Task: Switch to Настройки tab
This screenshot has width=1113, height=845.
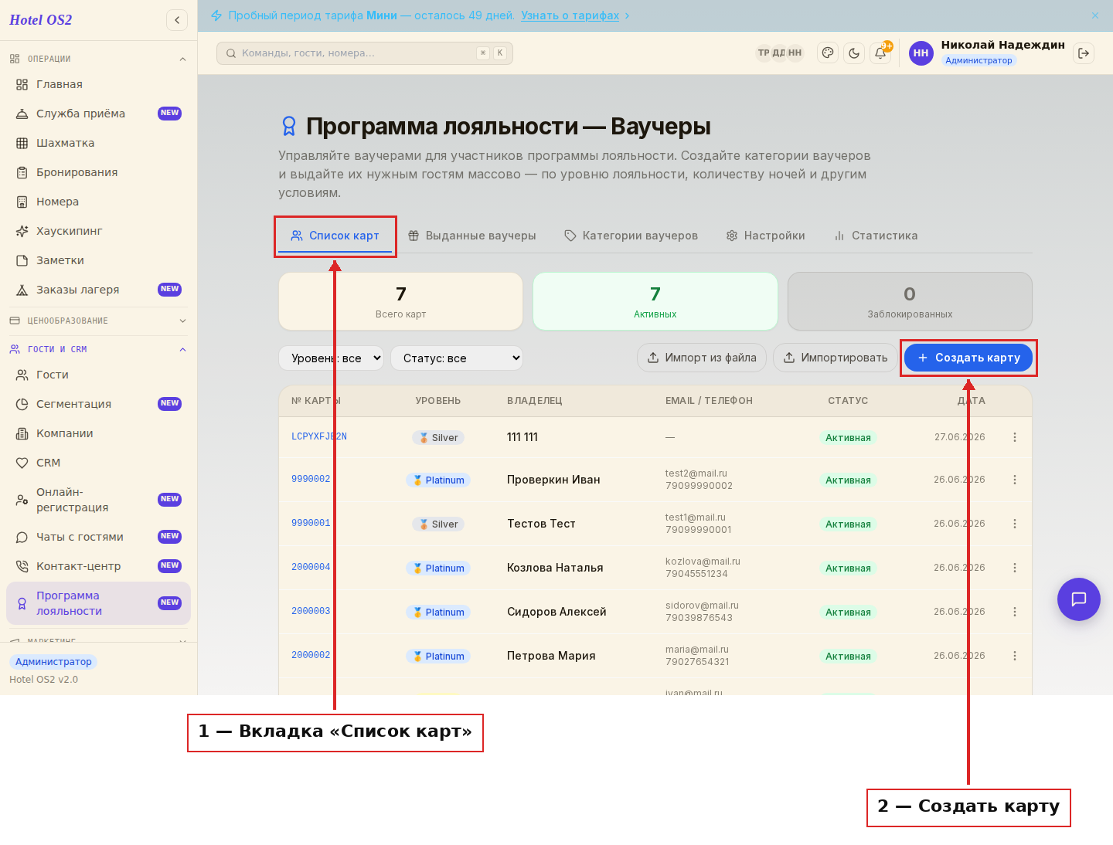Action: (765, 236)
